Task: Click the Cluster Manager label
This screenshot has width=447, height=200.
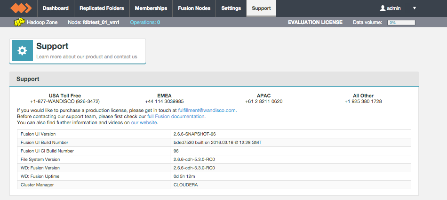Action: point(37,185)
